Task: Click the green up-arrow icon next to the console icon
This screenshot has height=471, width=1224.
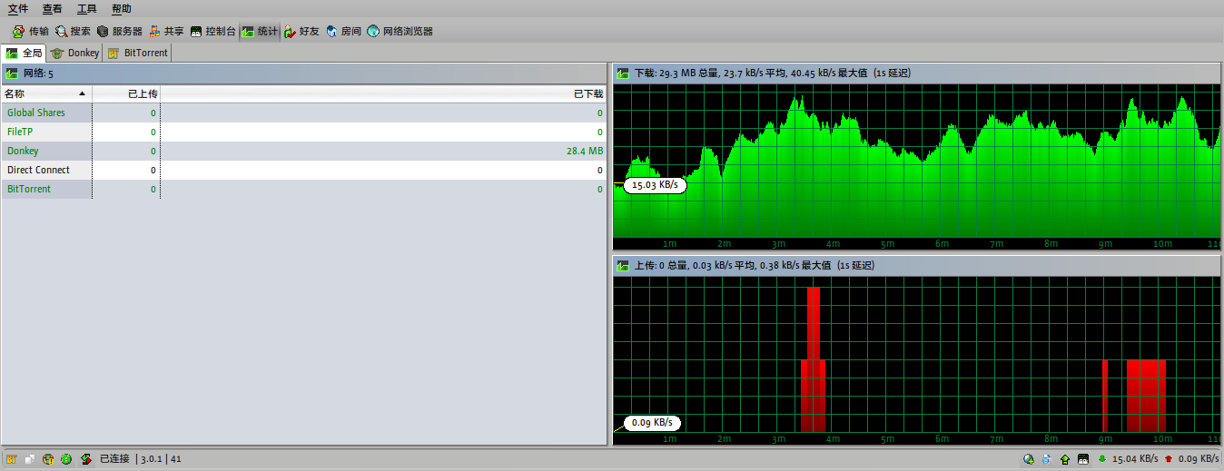Action: [x=1064, y=459]
